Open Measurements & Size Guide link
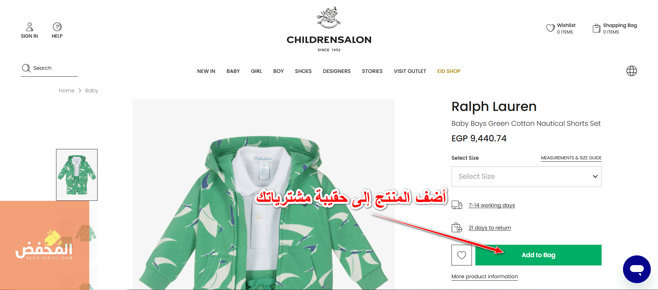Viewport: 658px width, 290px height. click(571, 158)
